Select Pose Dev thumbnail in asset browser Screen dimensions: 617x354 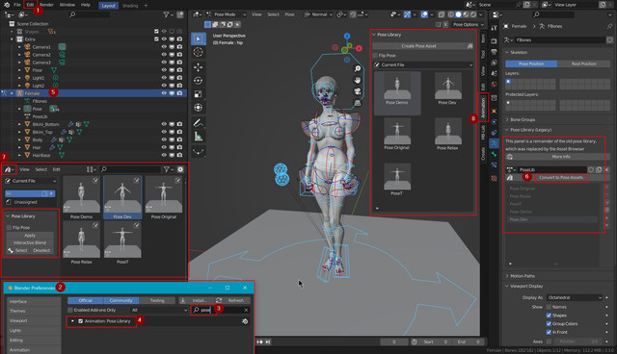pos(122,197)
